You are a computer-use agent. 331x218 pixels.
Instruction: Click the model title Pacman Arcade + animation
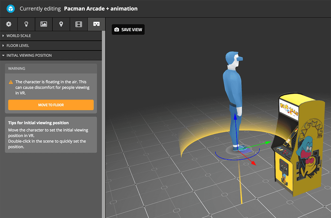(x=101, y=9)
